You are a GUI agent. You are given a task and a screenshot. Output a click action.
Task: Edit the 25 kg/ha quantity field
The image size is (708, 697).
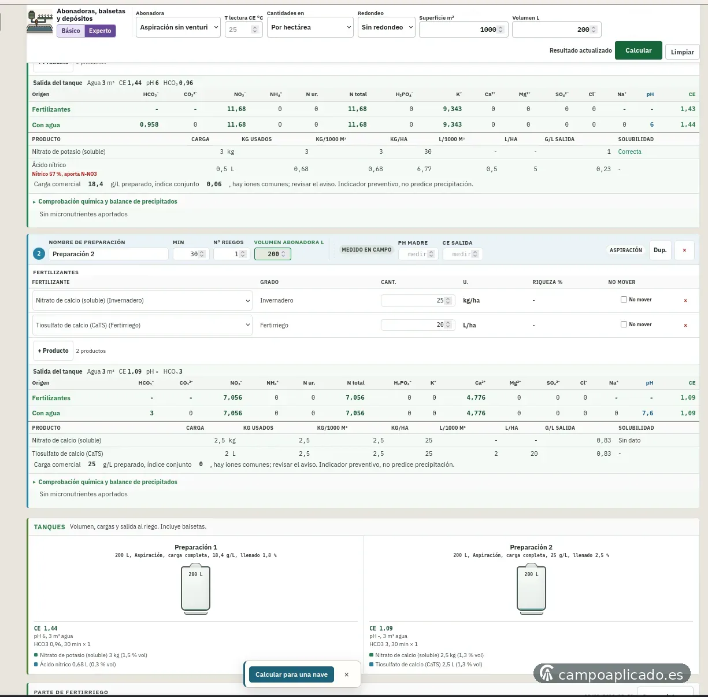pos(417,301)
